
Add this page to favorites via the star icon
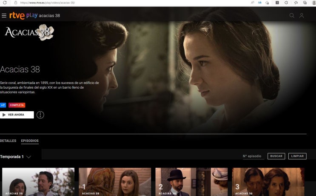pyautogui.click(x=267, y=3)
